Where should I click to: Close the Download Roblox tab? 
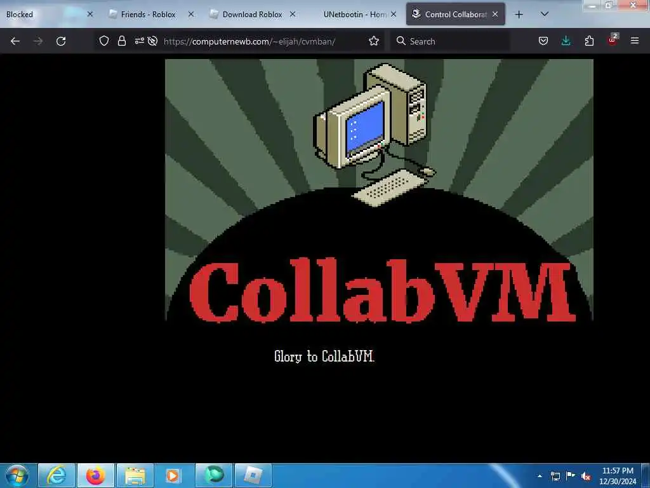(x=293, y=14)
